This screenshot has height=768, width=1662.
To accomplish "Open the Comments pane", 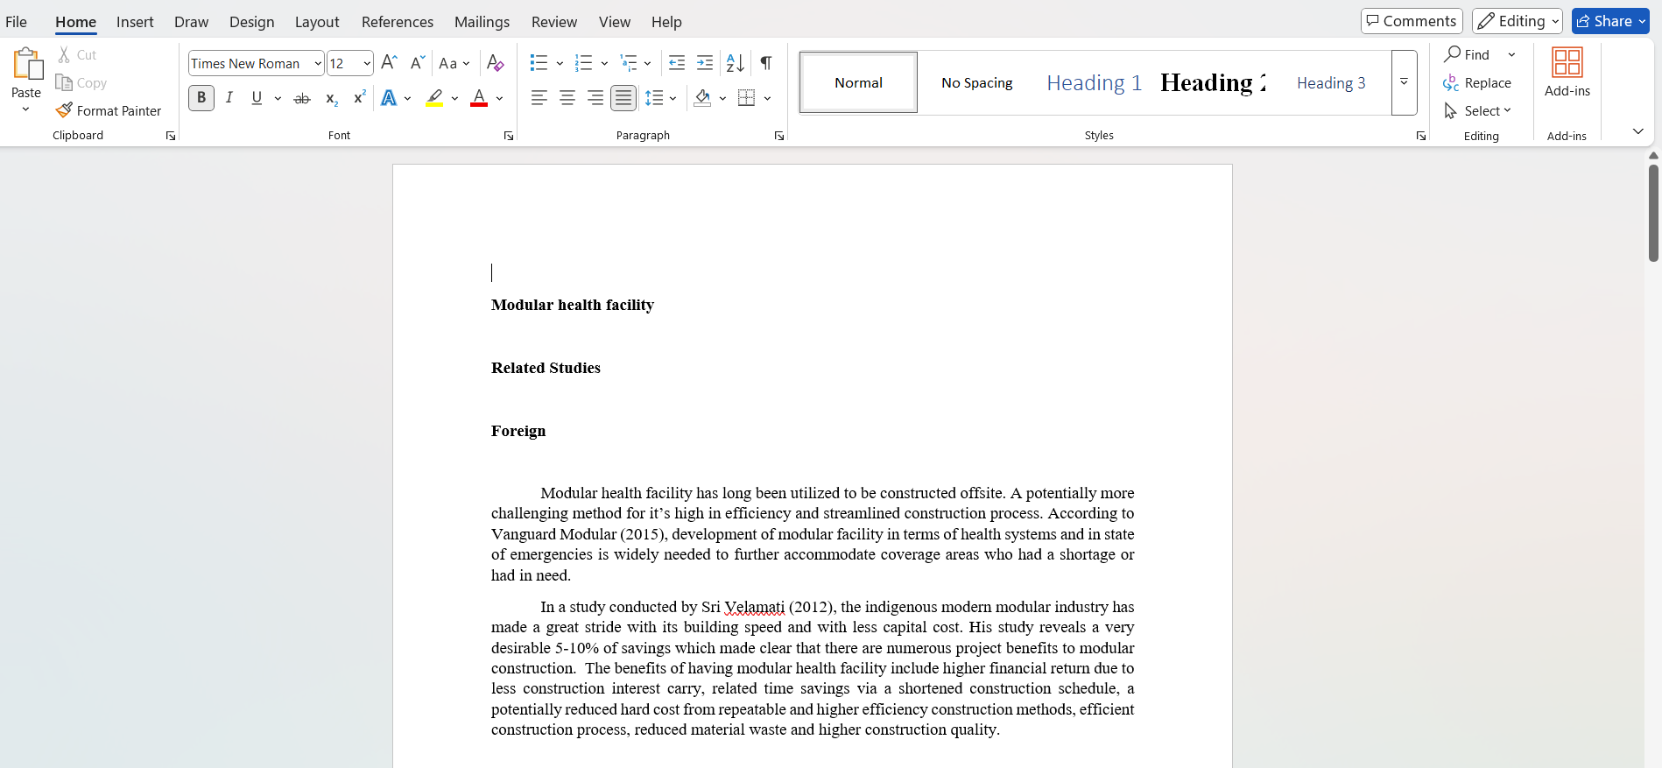I will 1412,21.
